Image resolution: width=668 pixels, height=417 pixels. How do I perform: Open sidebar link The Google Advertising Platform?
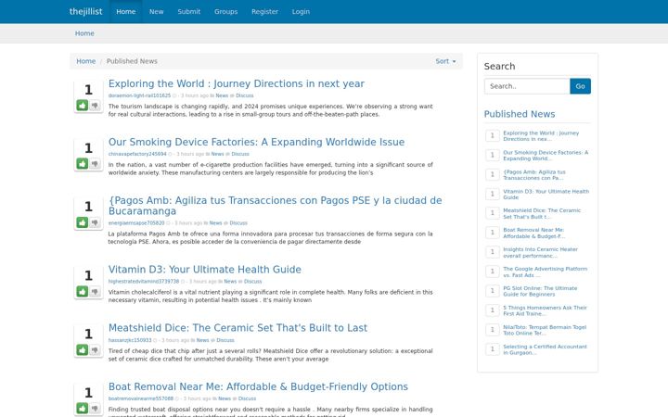545,272
